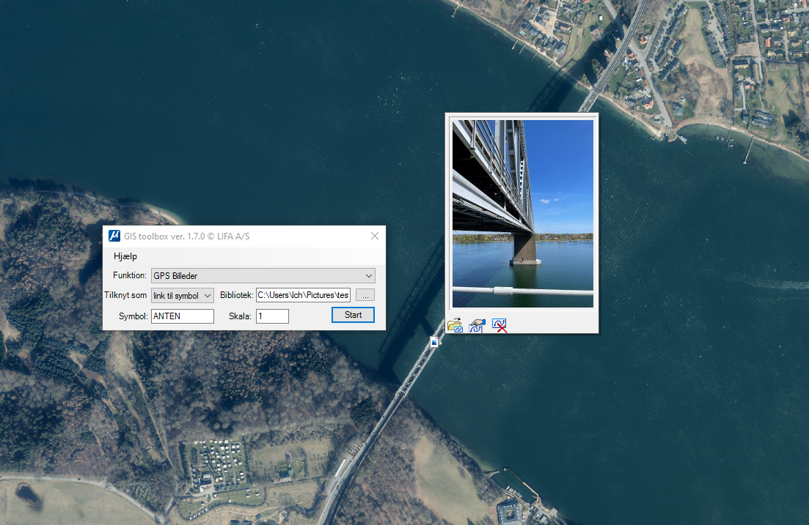Click the red X icon to remove image link
This screenshot has width=809, height=525.
tap(499, 325)
